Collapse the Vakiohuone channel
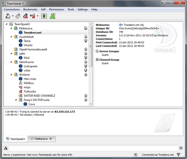This screenshot has width=187, height=159. tap(11, 62)
